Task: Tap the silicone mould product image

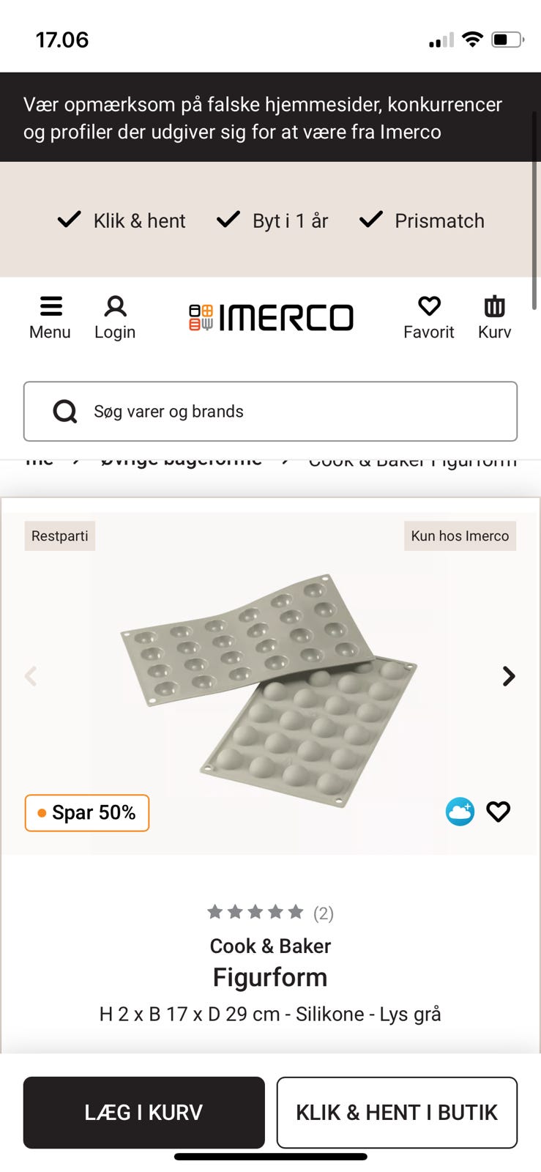Action: tap(269, 689)
